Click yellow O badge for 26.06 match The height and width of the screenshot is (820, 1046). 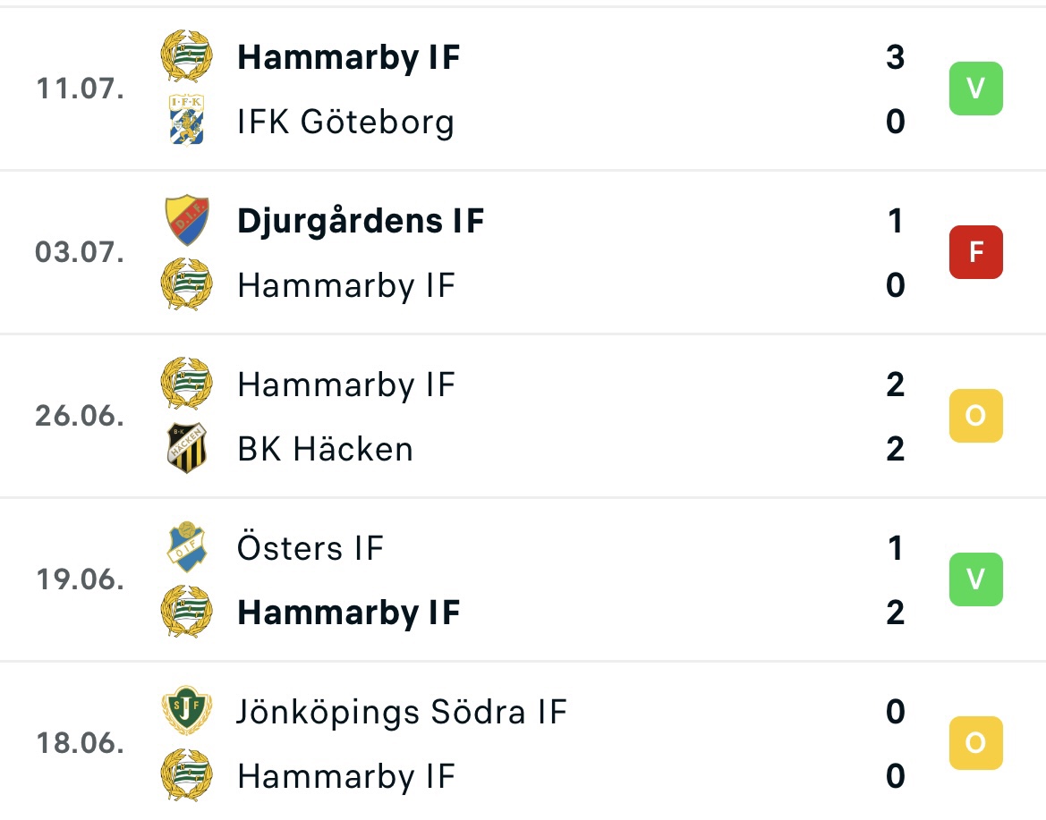(x=976, y=415)
